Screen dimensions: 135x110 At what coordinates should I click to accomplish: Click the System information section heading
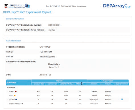15,19
